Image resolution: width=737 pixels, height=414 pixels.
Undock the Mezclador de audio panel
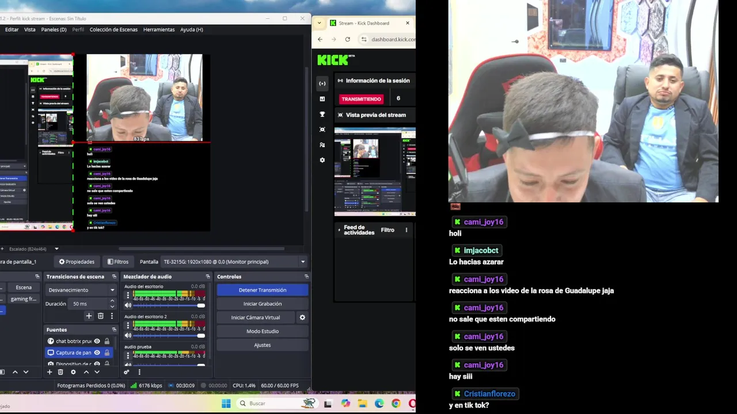(x=208, y=277)
